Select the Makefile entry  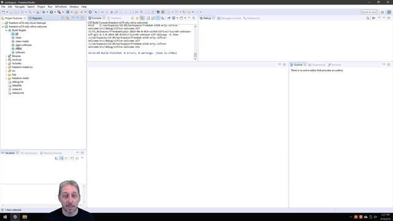17,85
